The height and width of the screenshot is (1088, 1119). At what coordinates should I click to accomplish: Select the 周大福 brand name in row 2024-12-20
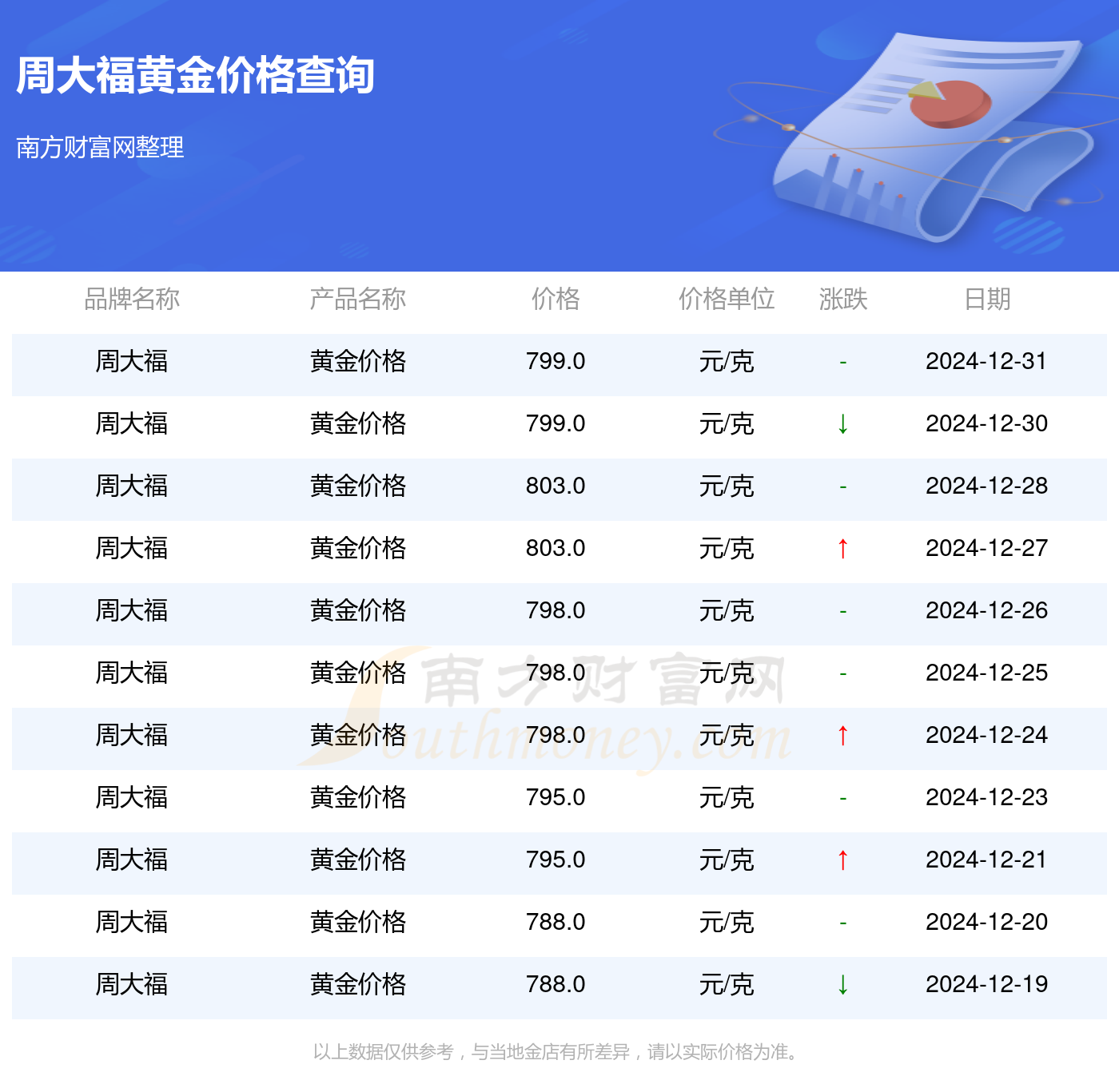(132, 923)
